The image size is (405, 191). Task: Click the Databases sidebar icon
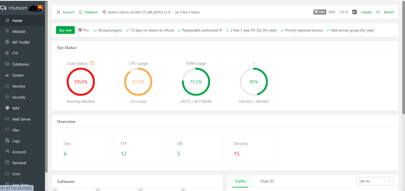point(7,64)
